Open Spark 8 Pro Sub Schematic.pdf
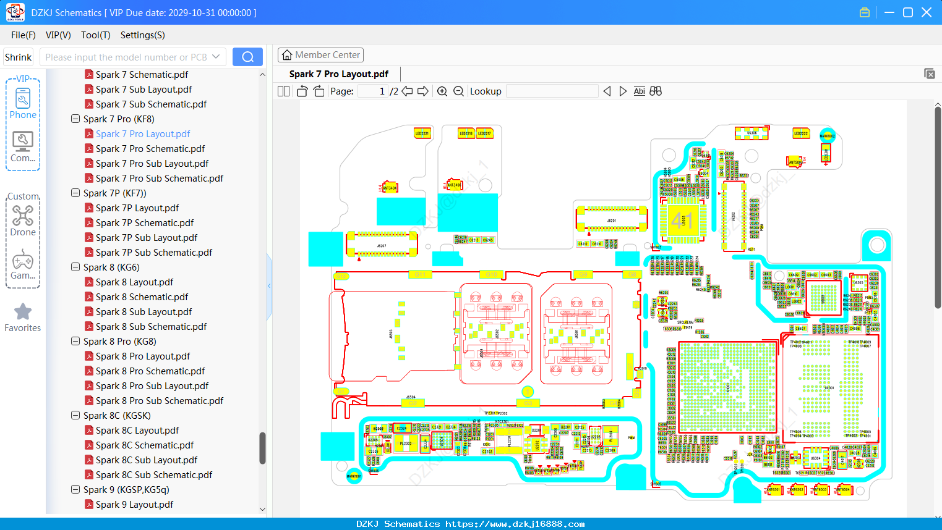The image size is (942, 530). point(160,401)
